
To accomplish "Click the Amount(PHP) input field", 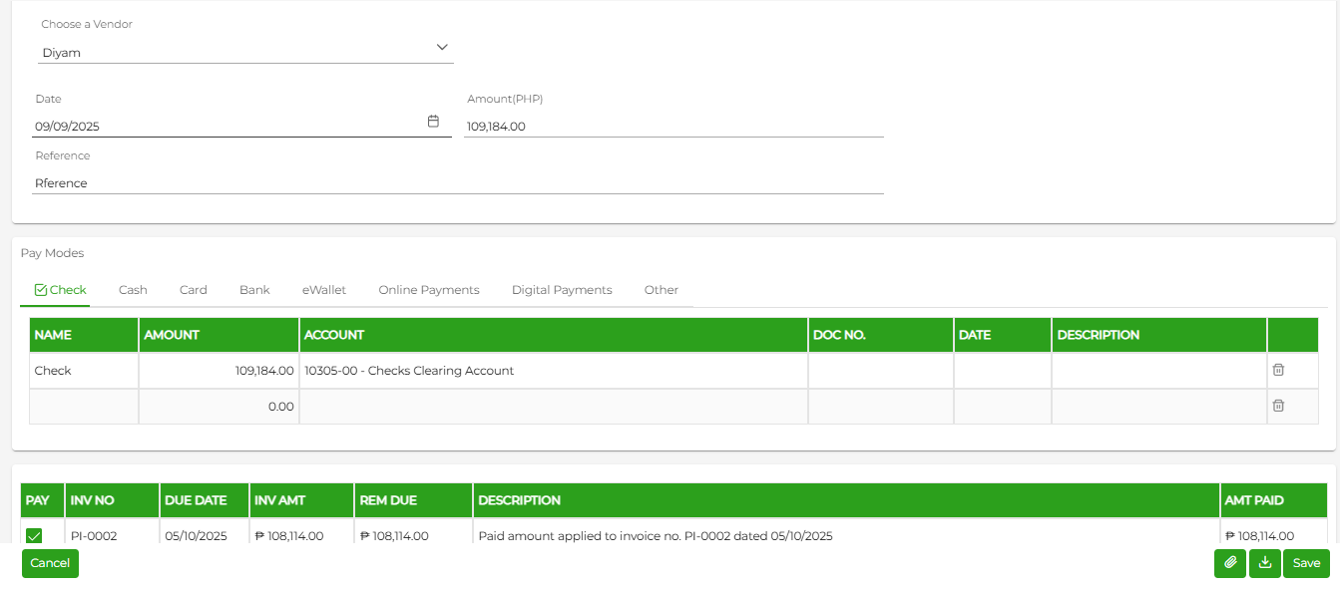I will tap(673, 127).
